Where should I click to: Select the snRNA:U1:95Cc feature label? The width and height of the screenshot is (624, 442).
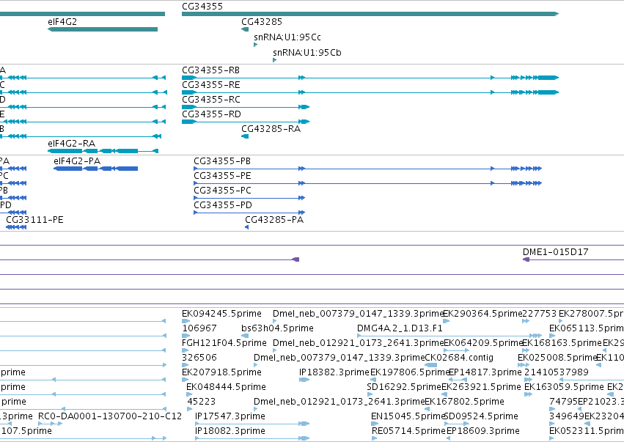[287, 37]
